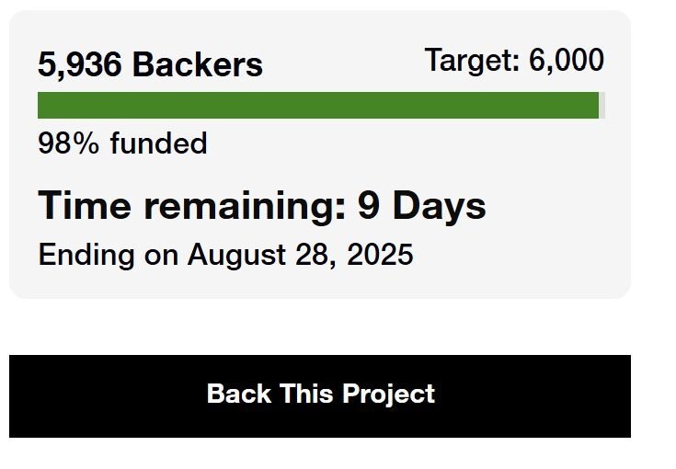676x469 pixels.
Task: Click the word funded
Action: pyautogui.click(x=158, y=143)
